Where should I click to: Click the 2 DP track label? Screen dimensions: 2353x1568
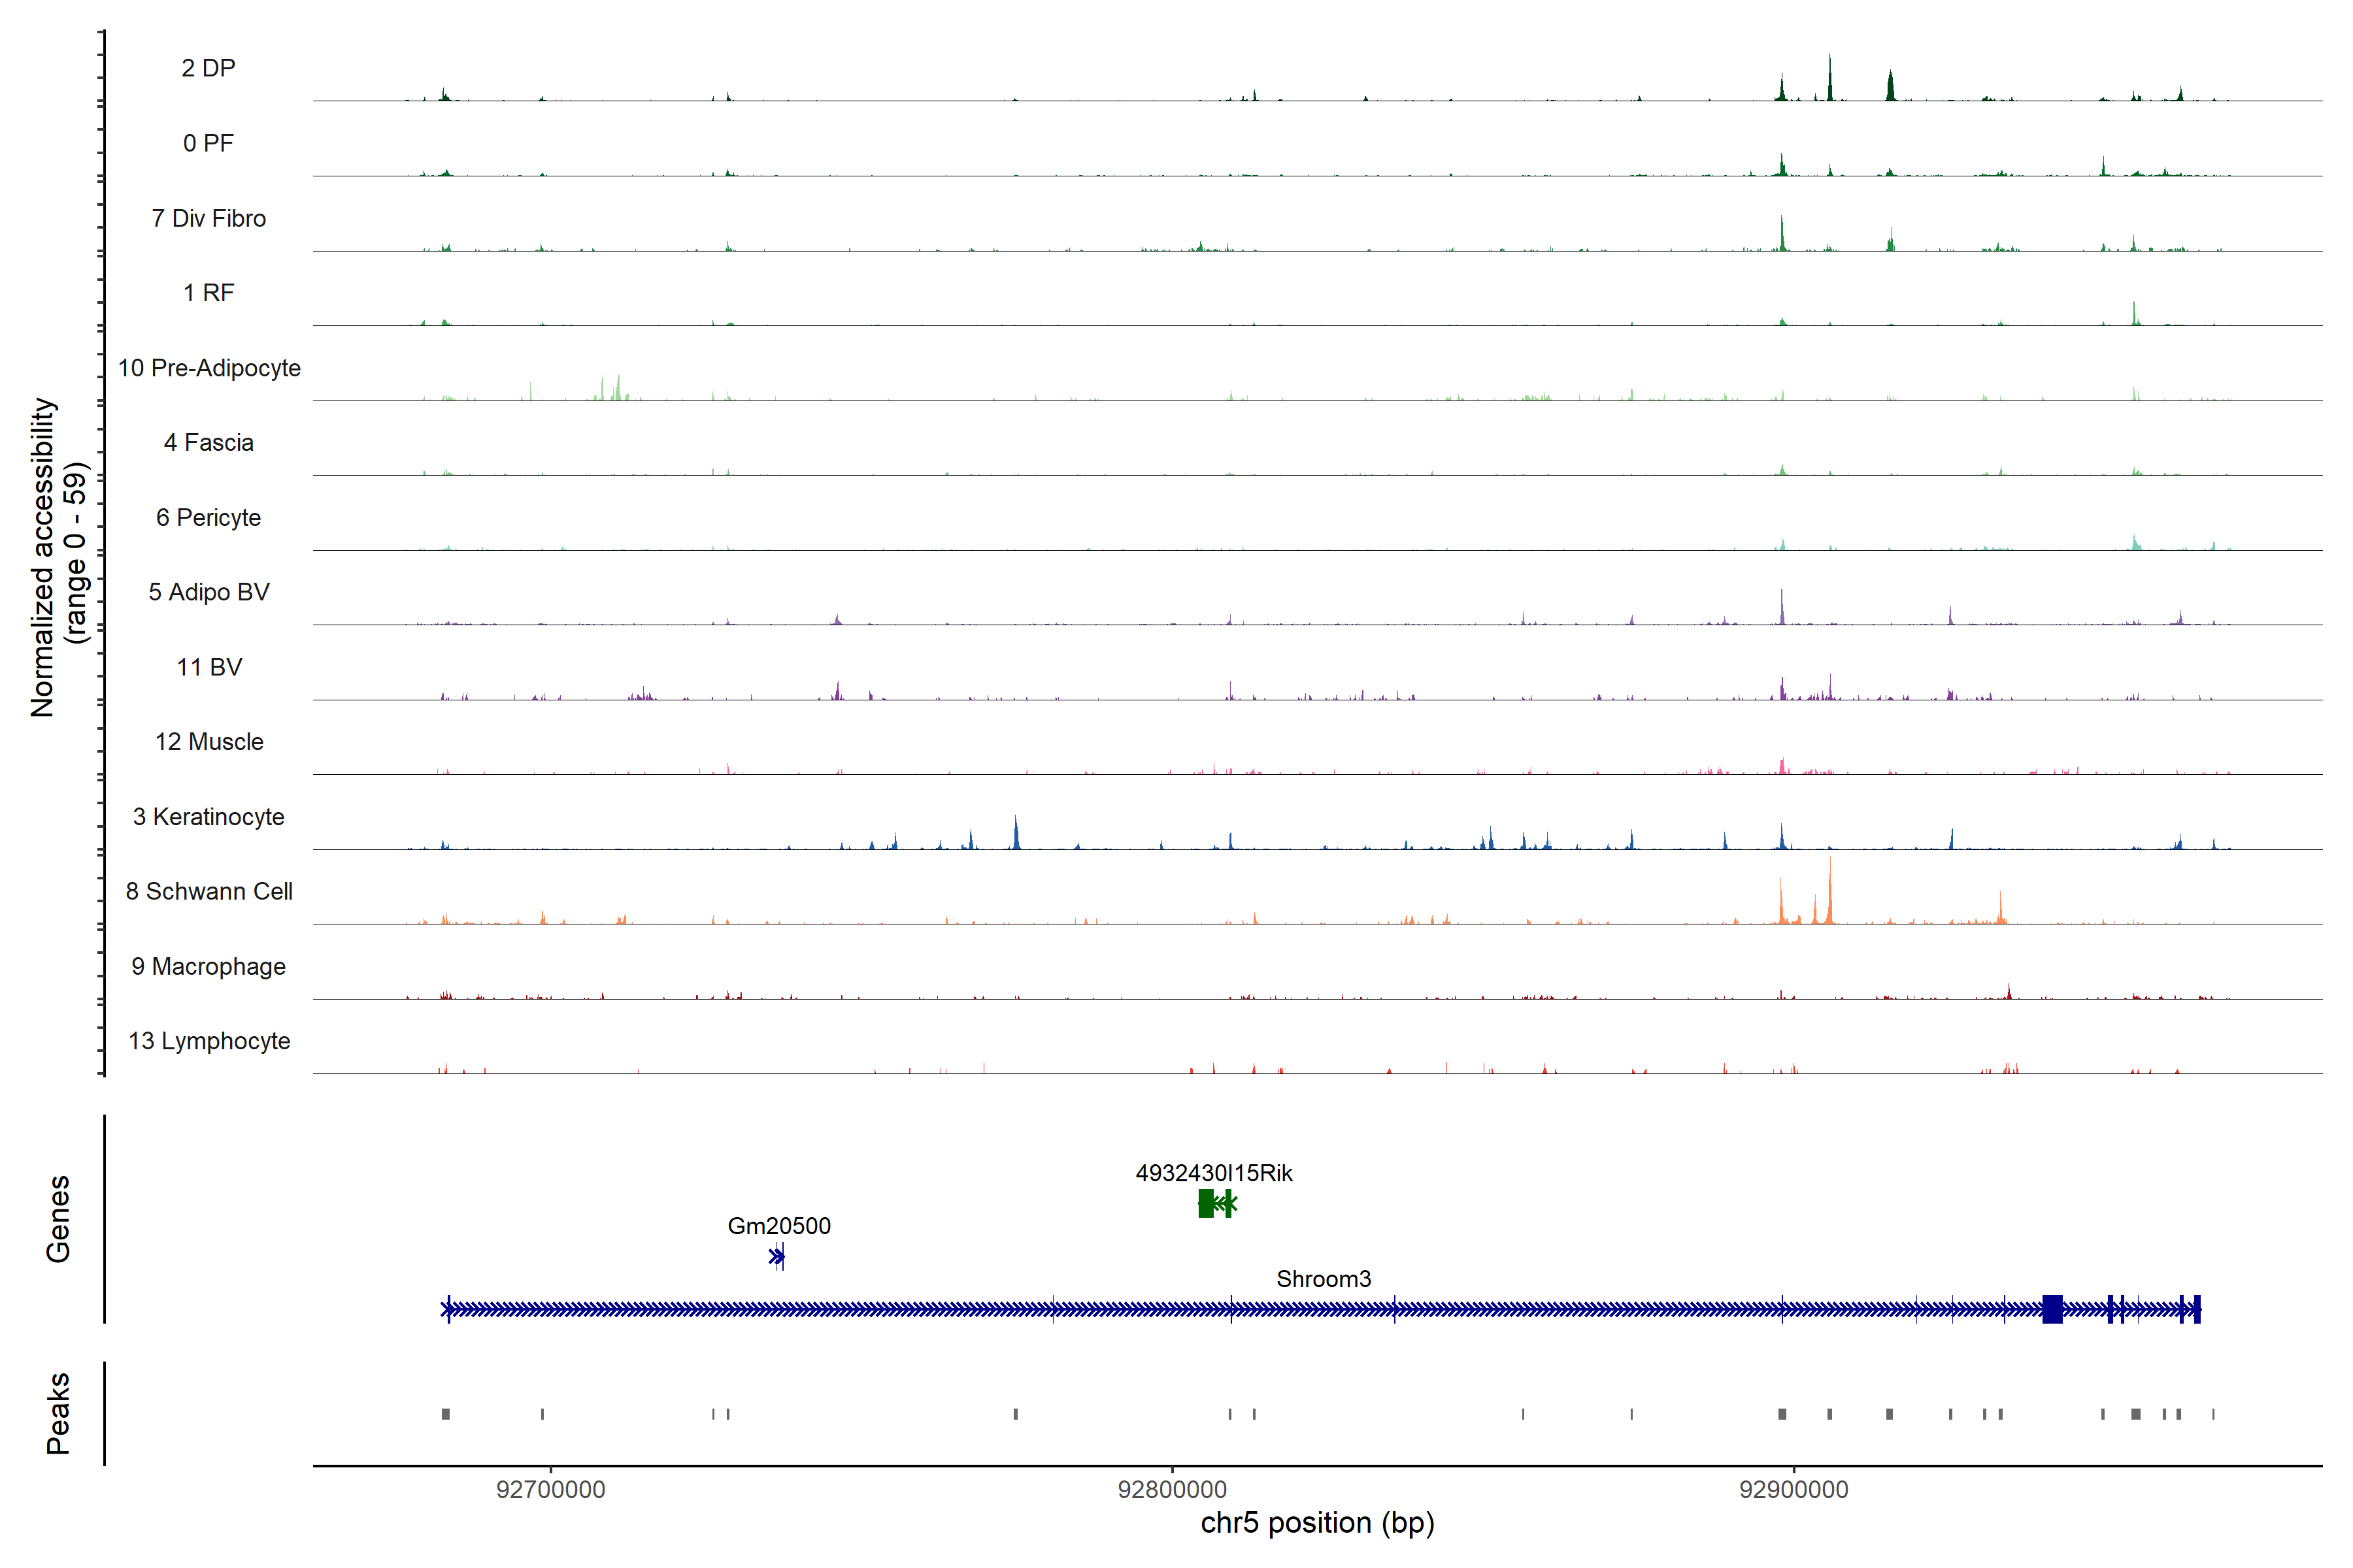point(208,68)
